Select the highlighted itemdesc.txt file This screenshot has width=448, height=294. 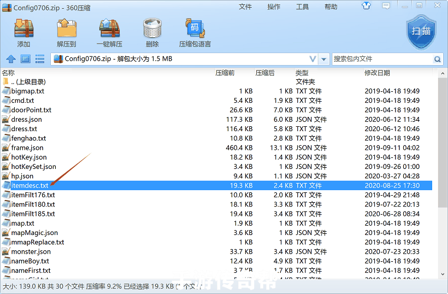tap(216, 185)
